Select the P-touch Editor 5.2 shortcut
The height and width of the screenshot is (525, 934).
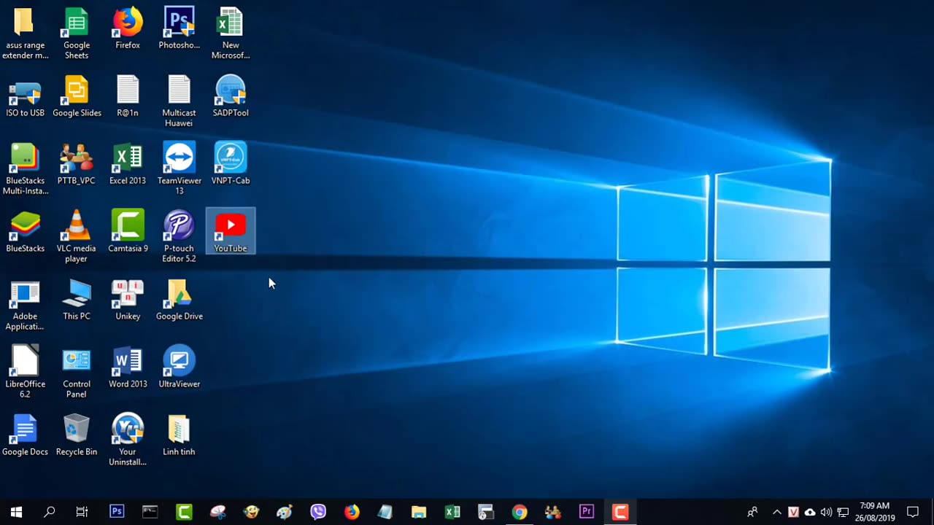179,237
